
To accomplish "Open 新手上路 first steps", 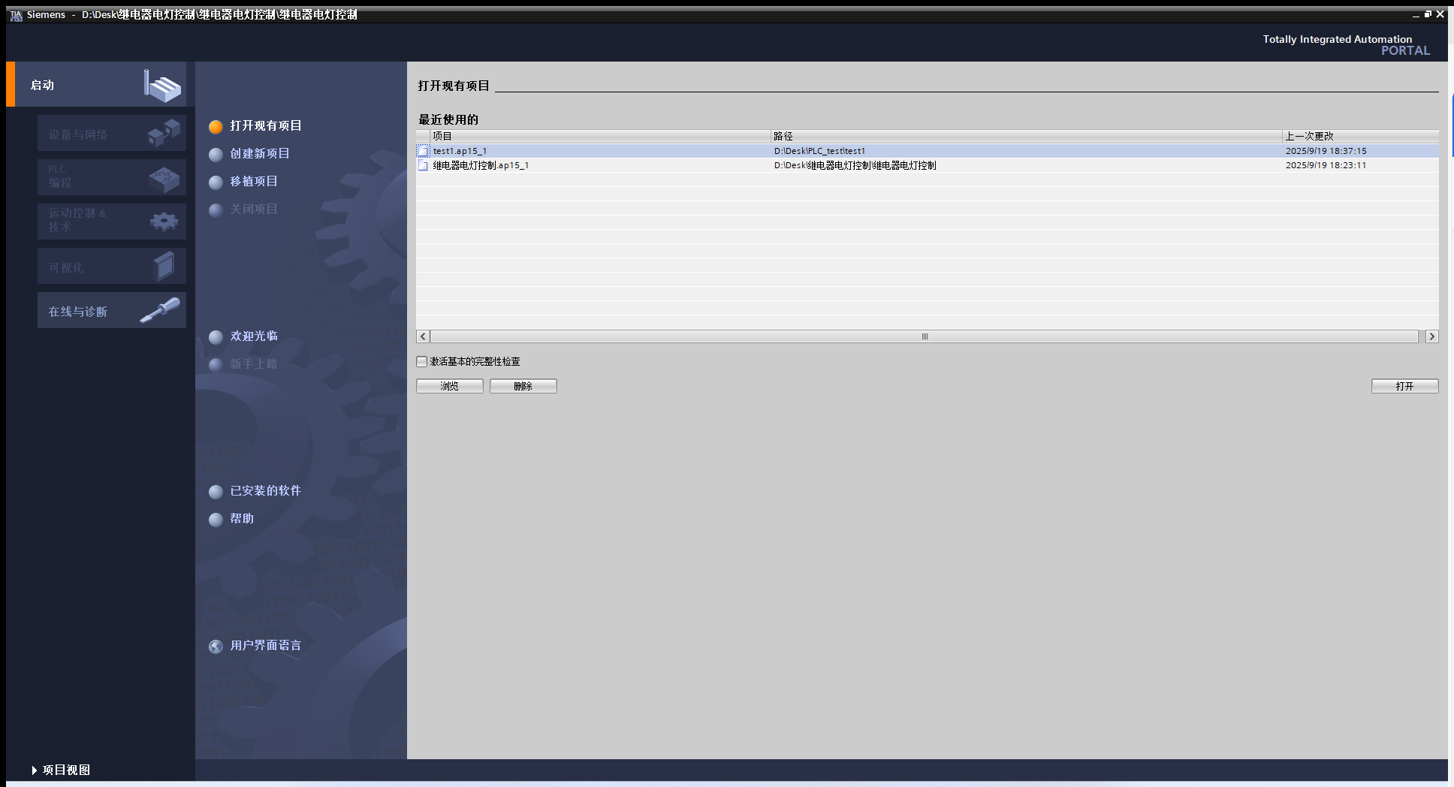I will pos(254,363).
